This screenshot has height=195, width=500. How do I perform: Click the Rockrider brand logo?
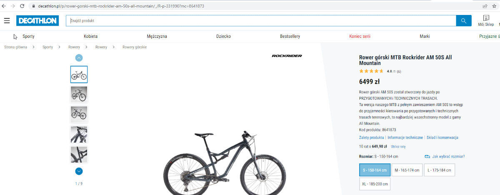pos(287,56)
